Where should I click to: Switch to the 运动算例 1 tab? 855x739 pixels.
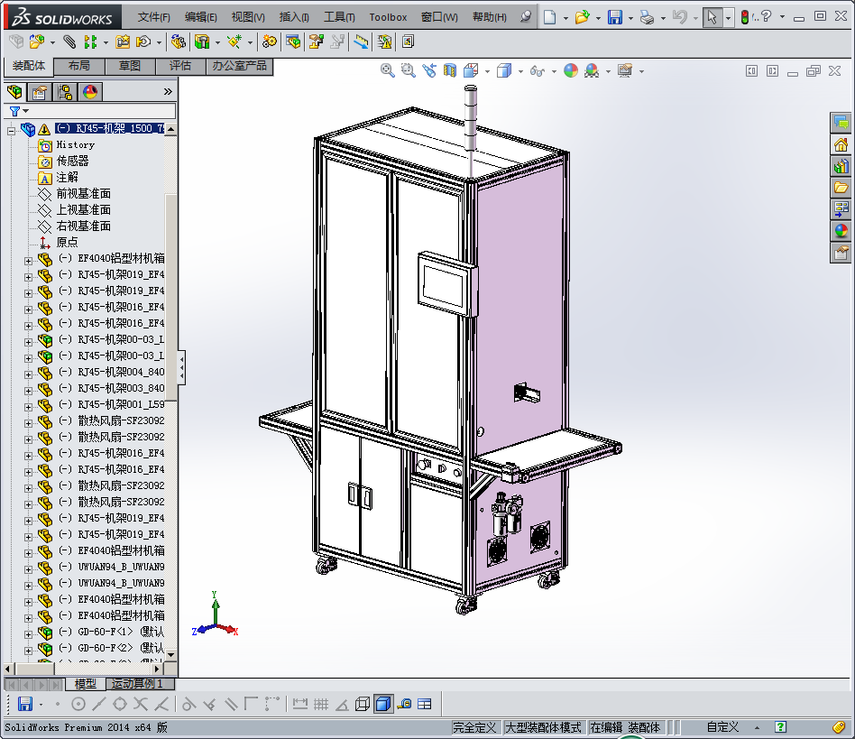click(x=140, y=684)
